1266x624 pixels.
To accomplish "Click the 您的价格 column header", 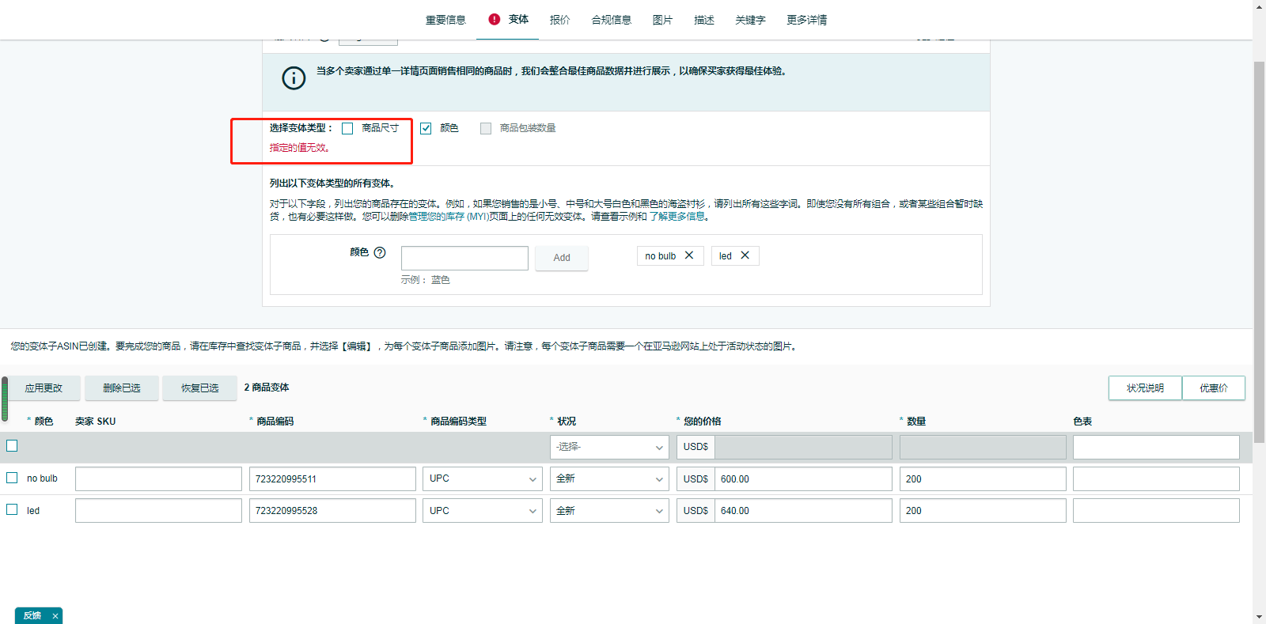I will [x=703, y=422].
